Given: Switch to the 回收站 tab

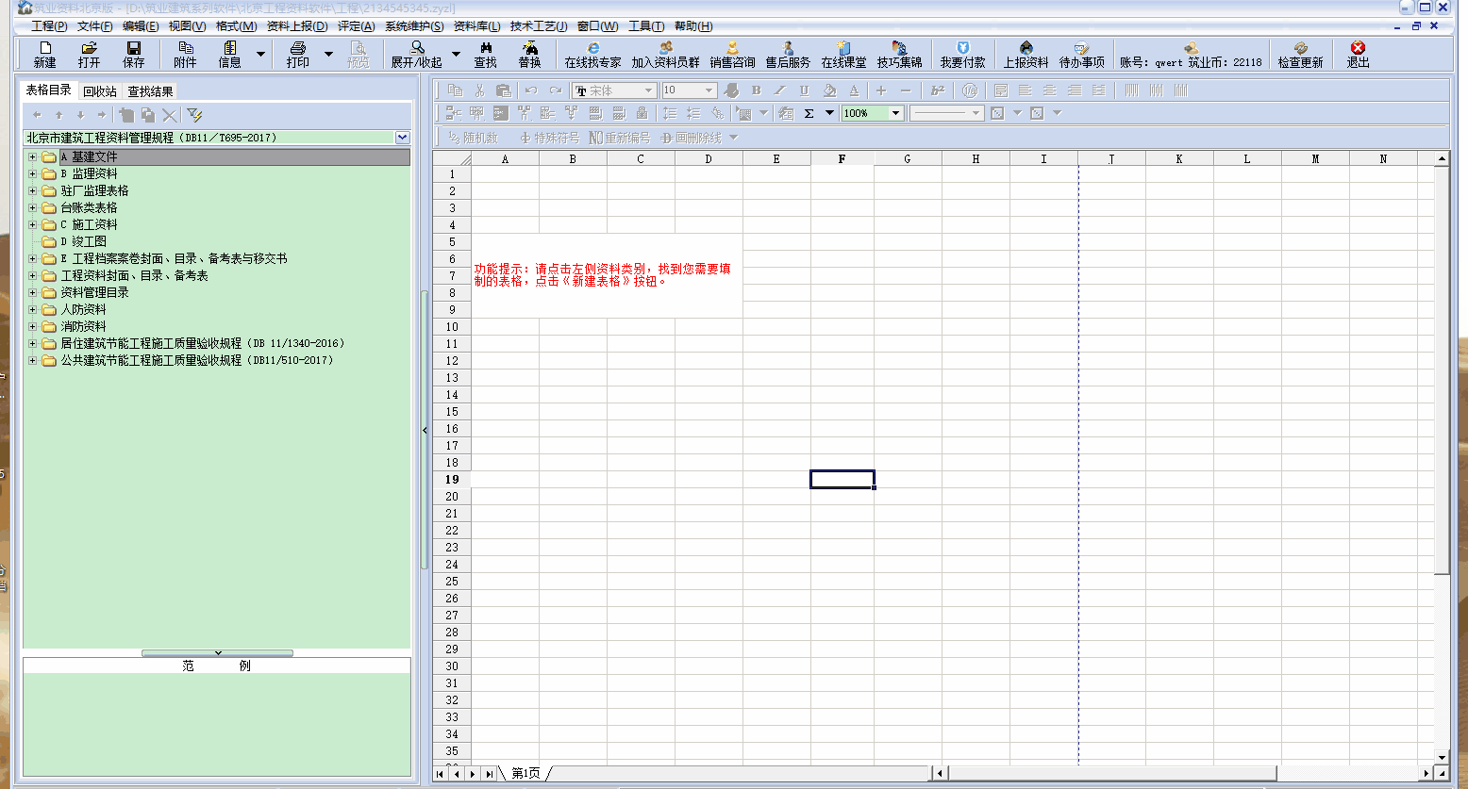Looking at the screenshot, I should 99,91.
